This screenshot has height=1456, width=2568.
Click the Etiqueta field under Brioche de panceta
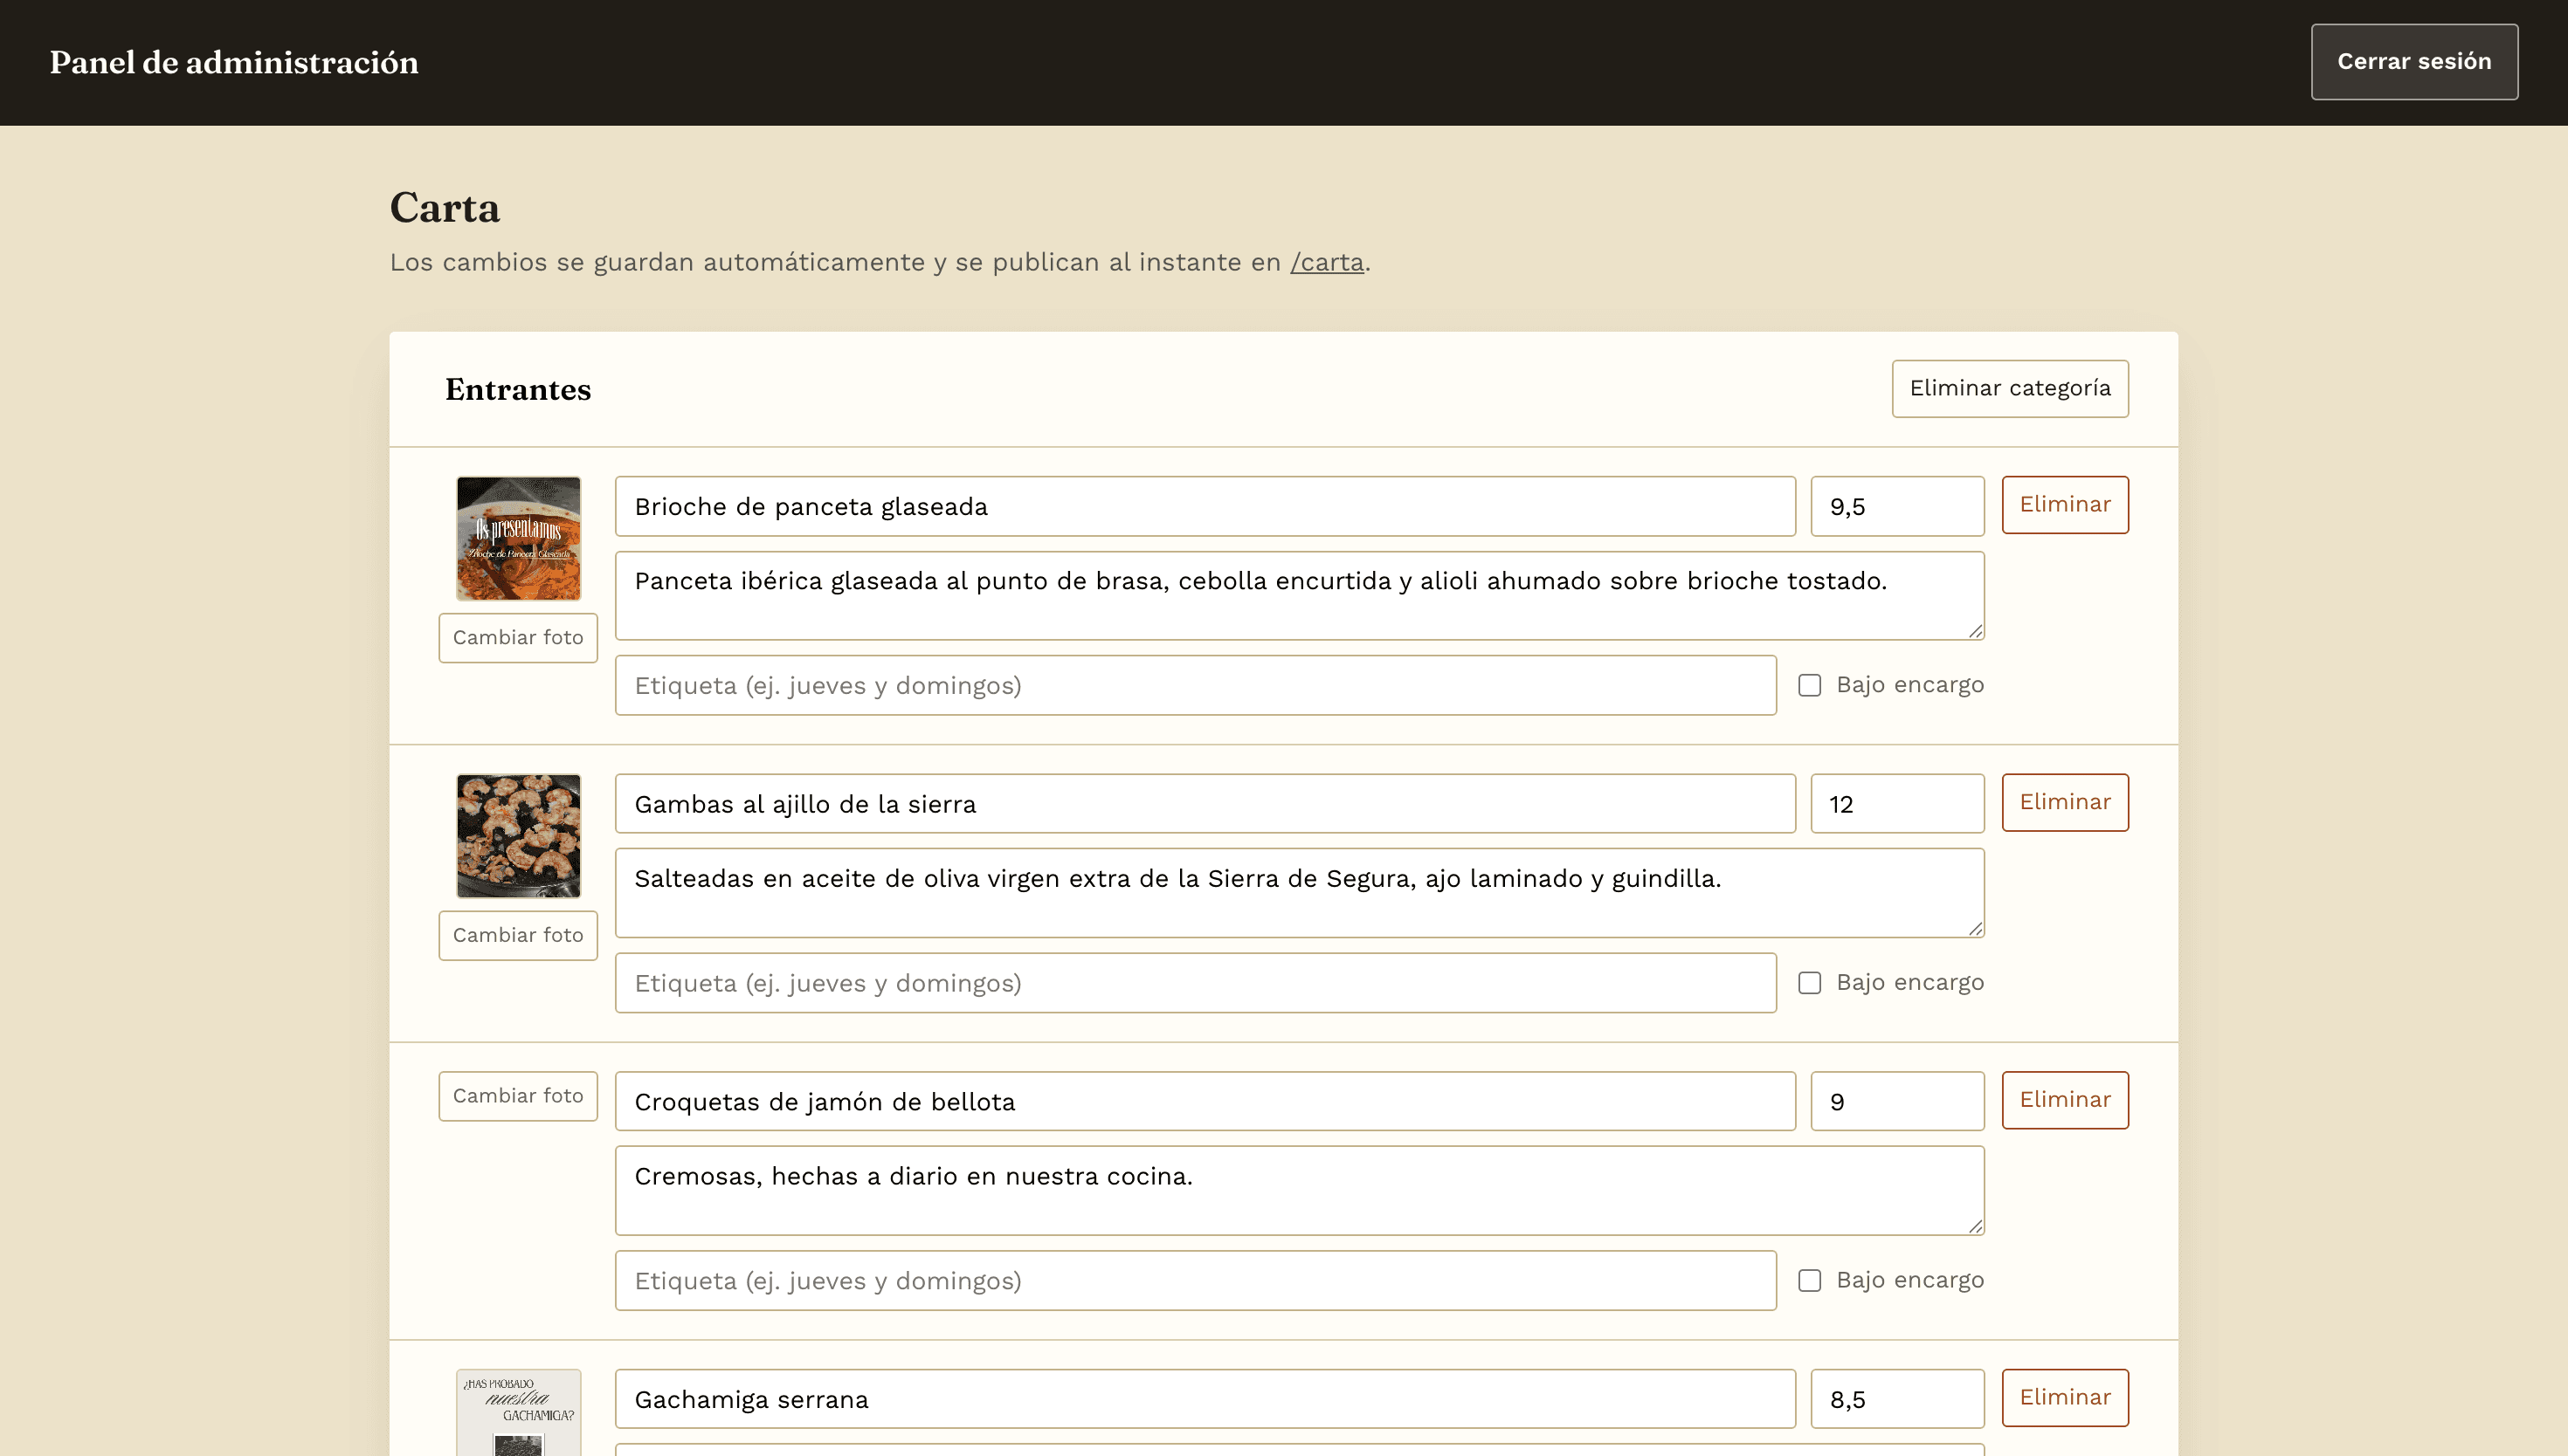point(1196,685)
